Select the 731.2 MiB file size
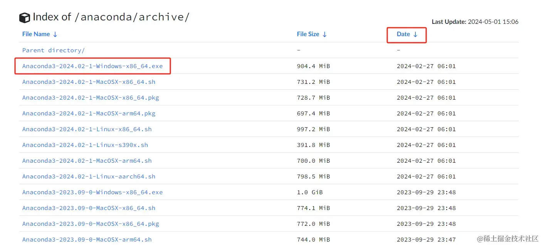Viewport: 541px width, 245px height. click(314, 82)
